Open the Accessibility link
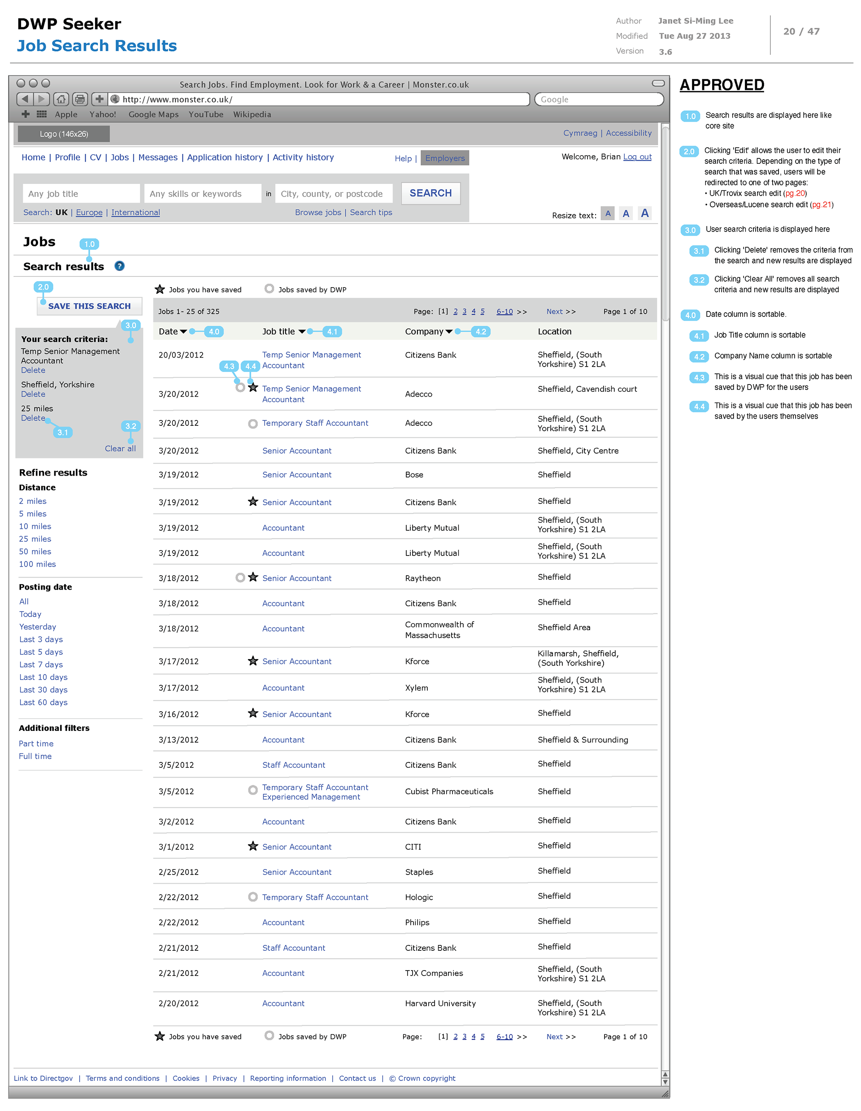Screen dimensions: 861x1111 pyautogui.click(x=629, y=133)
